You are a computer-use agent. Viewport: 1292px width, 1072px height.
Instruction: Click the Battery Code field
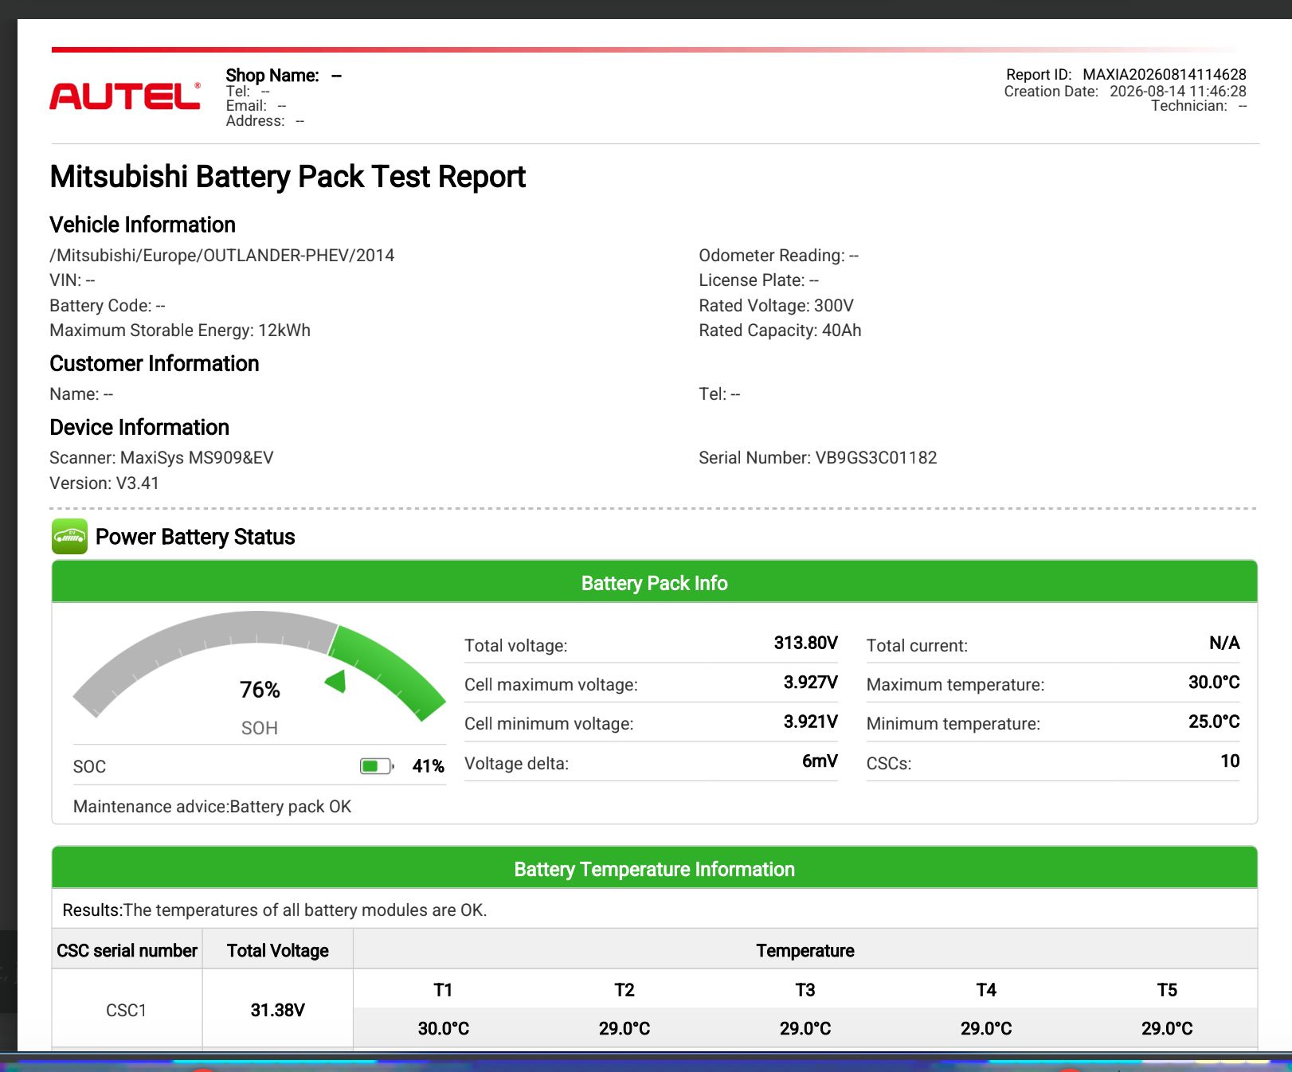click(x=108, y=306)
